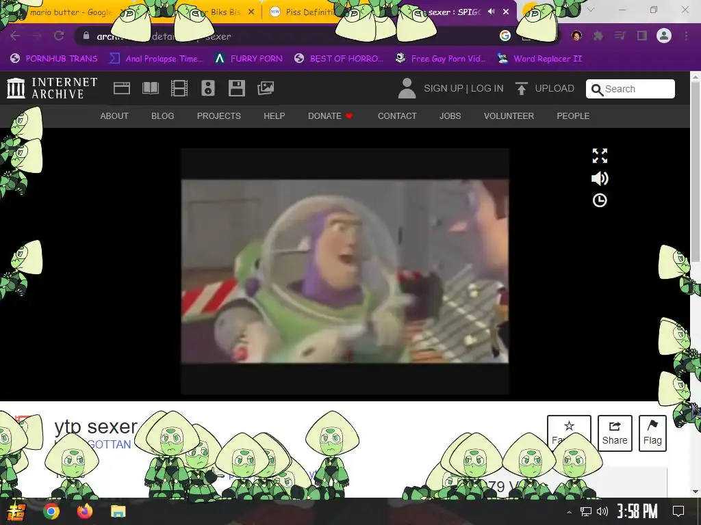Click the Internet Archive Search field

[630, 89]
